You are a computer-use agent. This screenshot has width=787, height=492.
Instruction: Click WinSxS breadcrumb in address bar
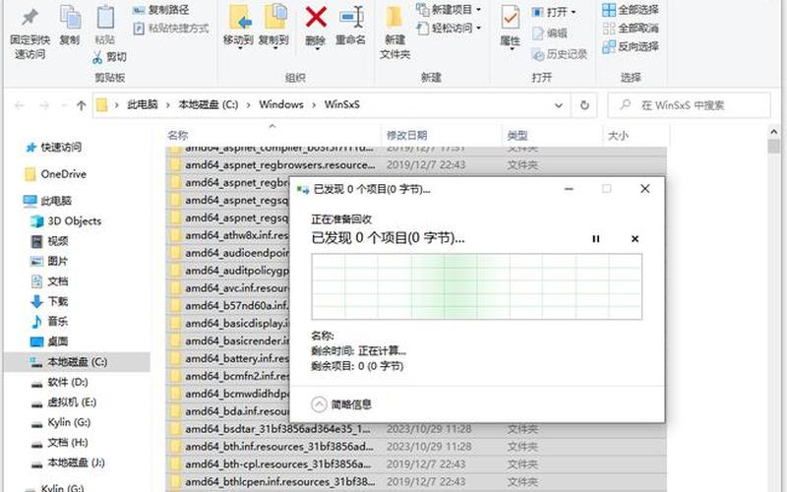click(x=341, y=104)
